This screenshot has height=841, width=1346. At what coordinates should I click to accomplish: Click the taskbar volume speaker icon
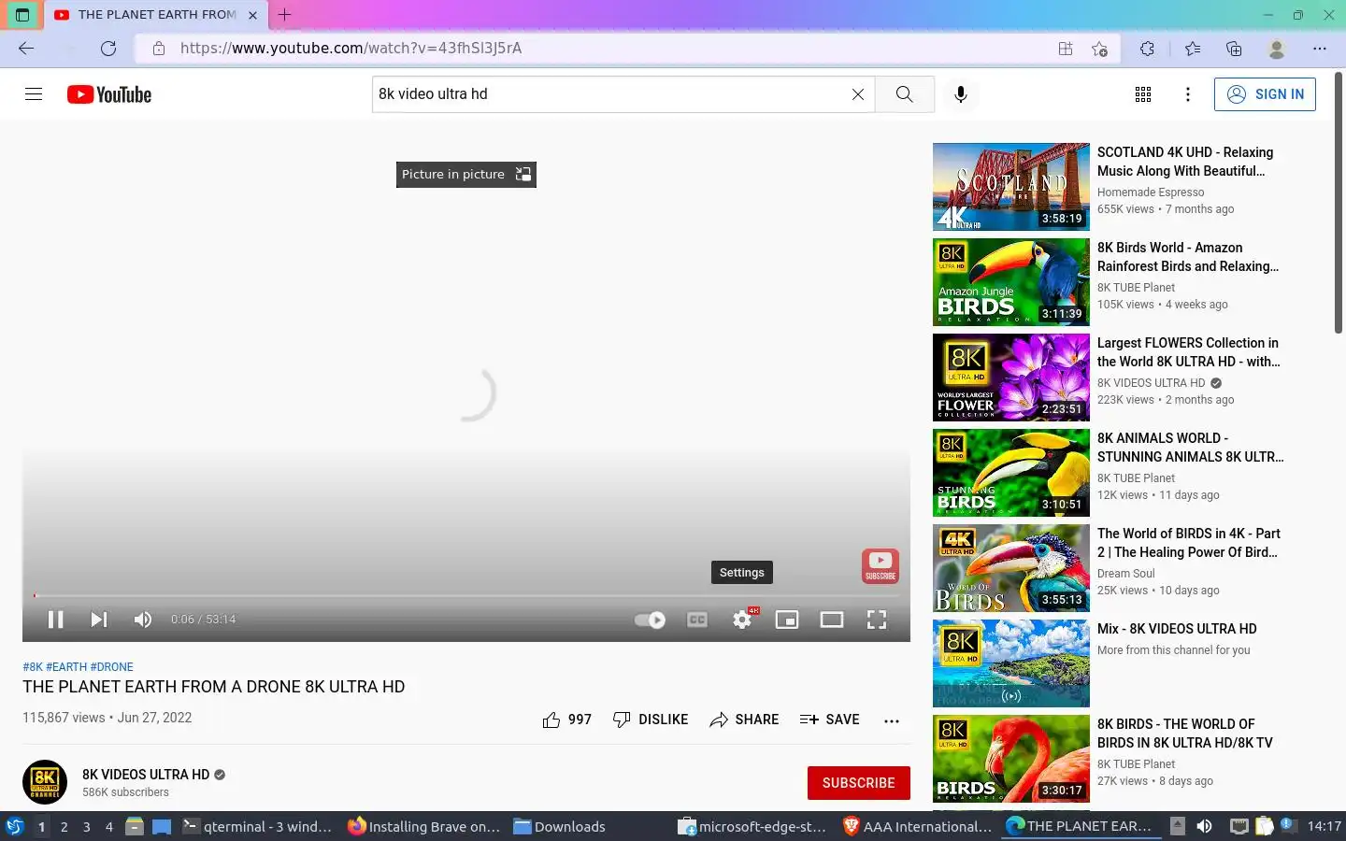click(1204, 826)
